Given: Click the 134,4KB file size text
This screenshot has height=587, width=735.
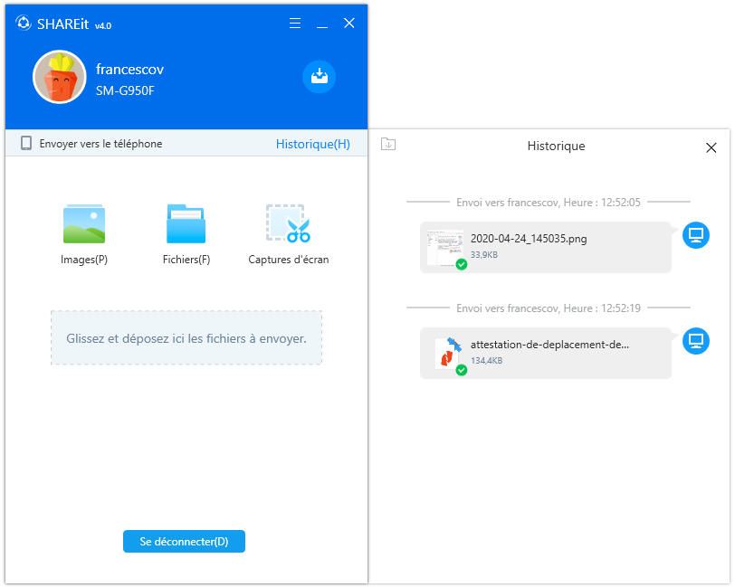Looking at the screenshot, I should 486,361.
